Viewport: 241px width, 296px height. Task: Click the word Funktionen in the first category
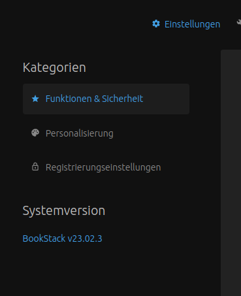point(69,99)
